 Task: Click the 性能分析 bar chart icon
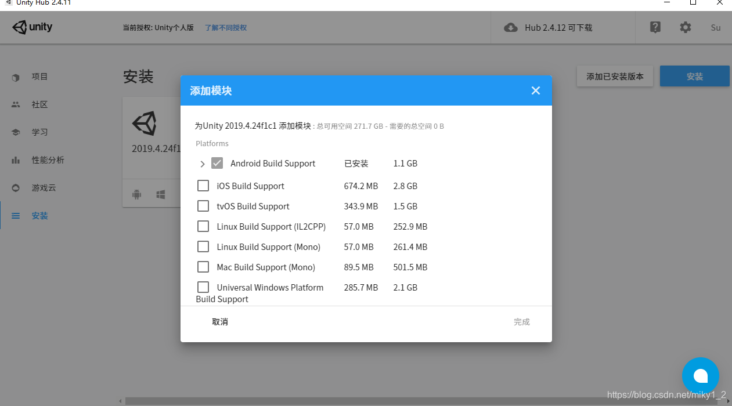pyautogui.click(x=16, y=160)
